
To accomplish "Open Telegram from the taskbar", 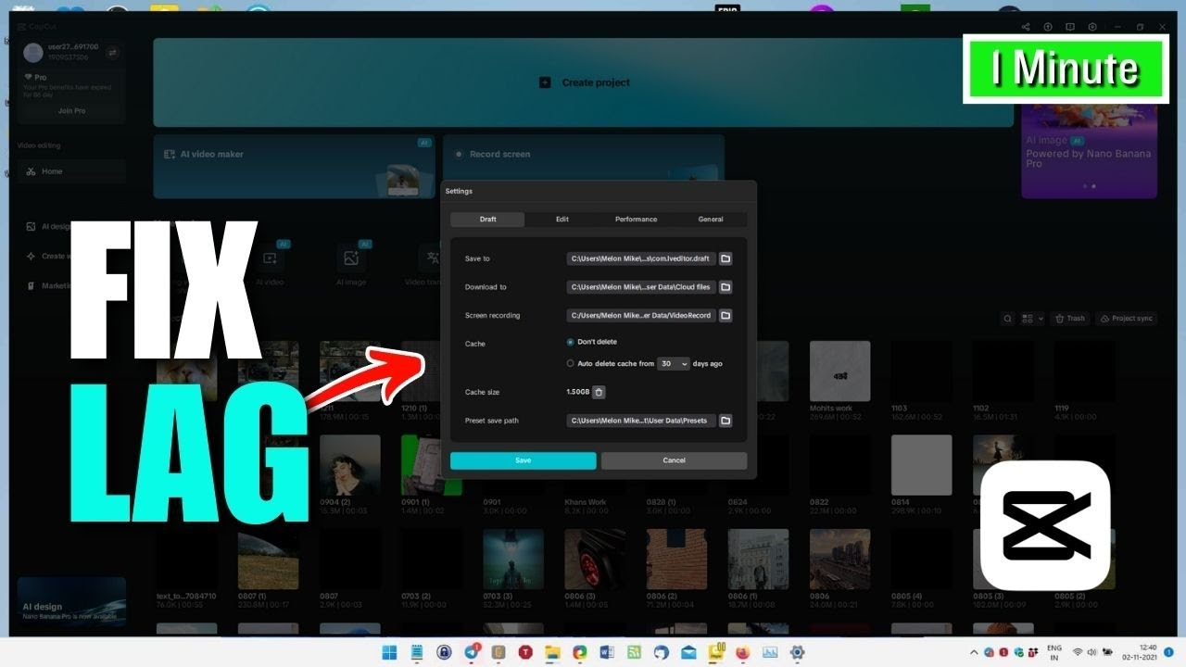I will click(x=472, y=652).
